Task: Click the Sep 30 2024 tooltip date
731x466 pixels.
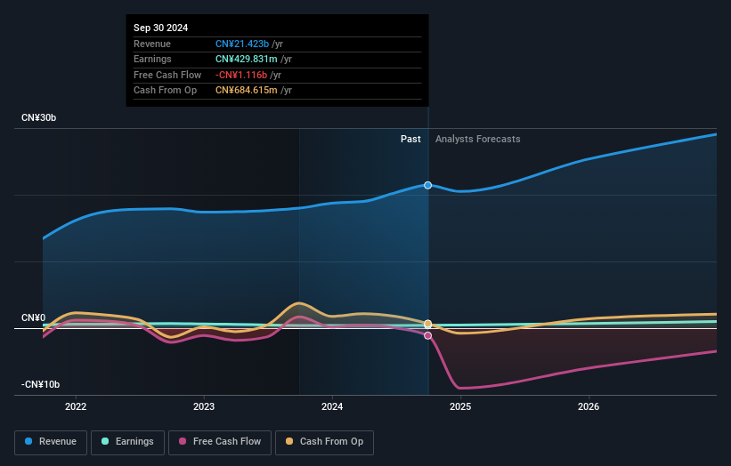Action: pyautogui.click(x=160, y=28)
